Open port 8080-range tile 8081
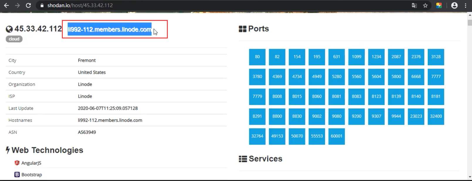The image size is (472, 181). [336, 97]
